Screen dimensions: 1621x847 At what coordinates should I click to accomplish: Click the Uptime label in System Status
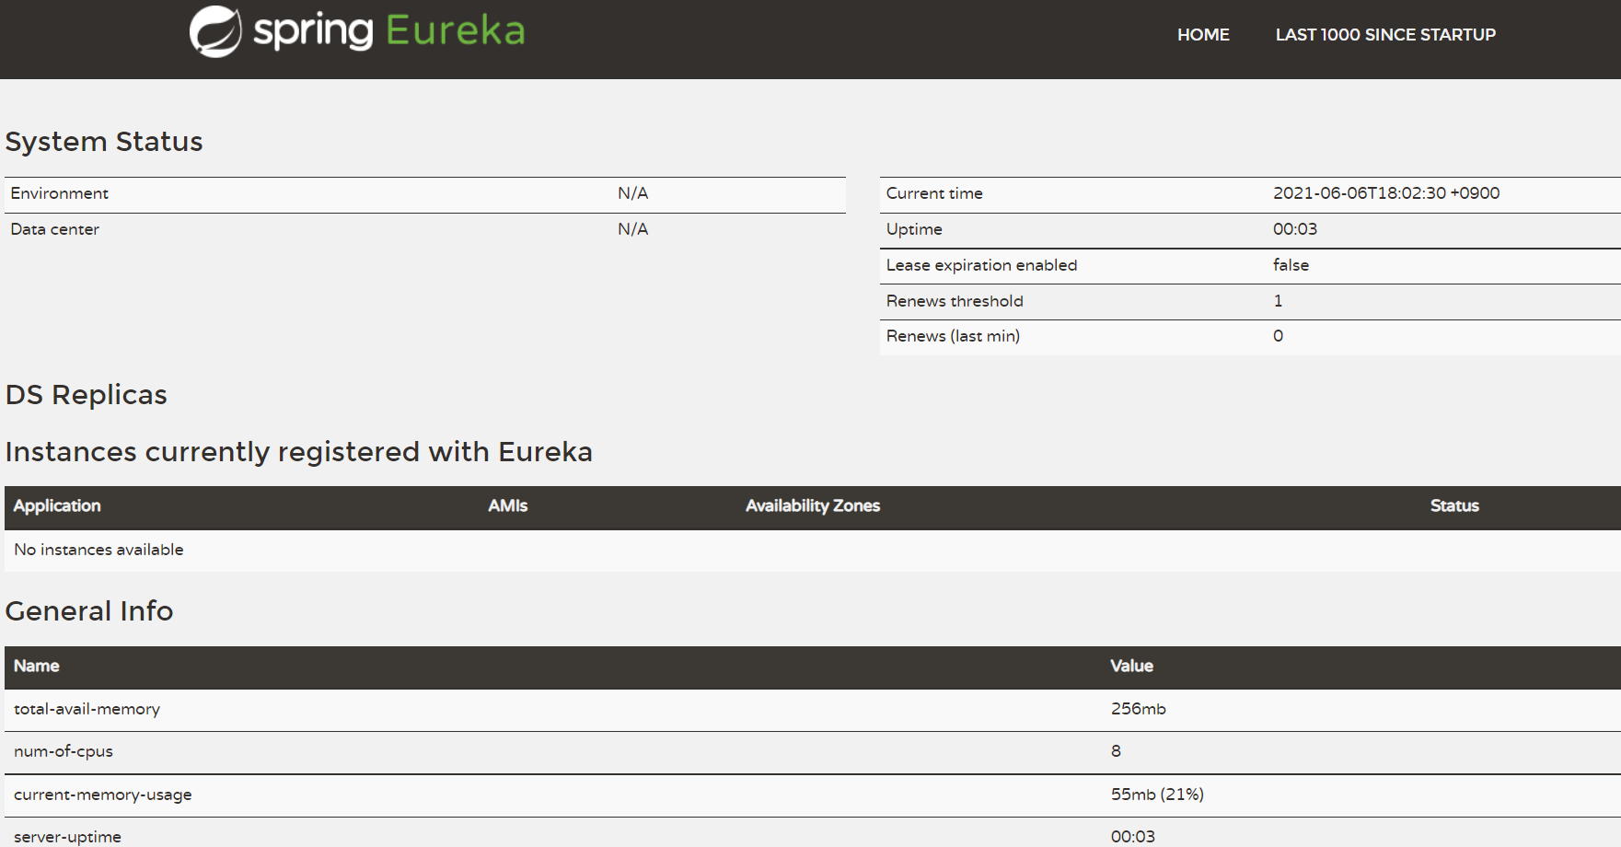914,229
